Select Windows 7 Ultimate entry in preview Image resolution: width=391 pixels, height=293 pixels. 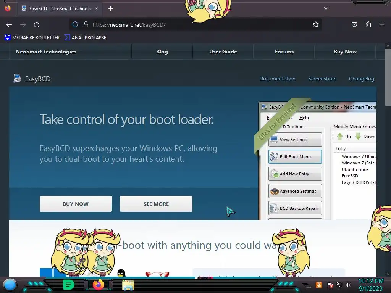pos(359,156)
